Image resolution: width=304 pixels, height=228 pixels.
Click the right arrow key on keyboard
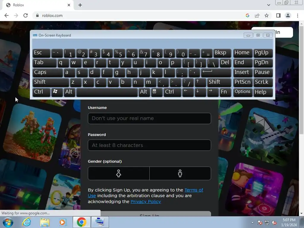[213, 92]
